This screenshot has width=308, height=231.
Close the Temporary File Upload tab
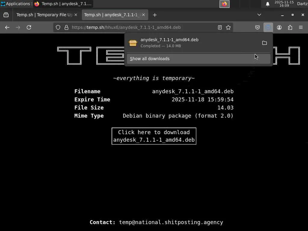(76, 15)
